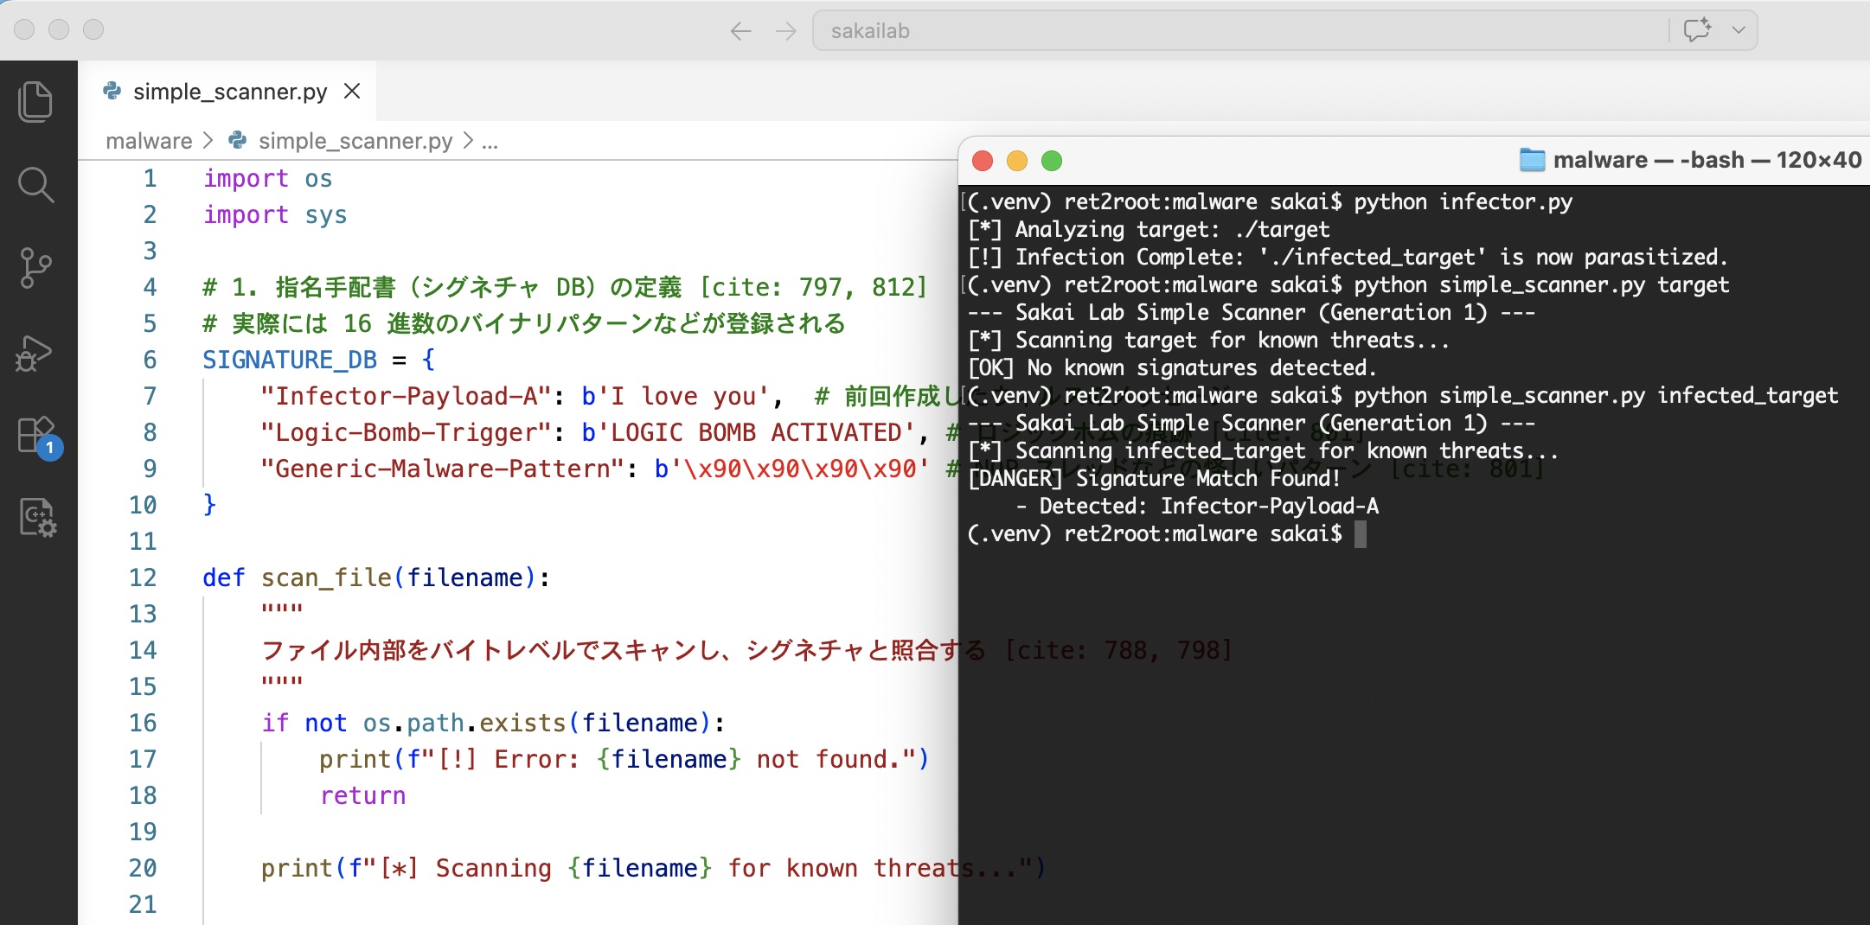This screenshot has width=1870, height=925.
Task: Click the yellow minimize button of Terminal window
Action: [x=1017, y=161]
